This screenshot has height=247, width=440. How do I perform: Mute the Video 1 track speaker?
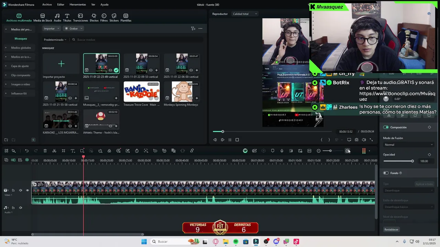[x=21, y=190]
